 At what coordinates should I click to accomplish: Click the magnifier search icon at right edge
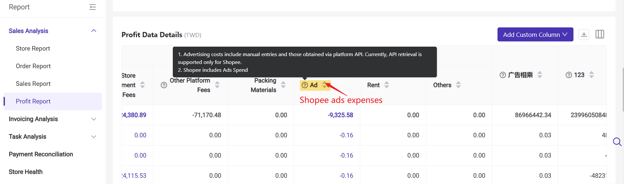click(617, 142)
